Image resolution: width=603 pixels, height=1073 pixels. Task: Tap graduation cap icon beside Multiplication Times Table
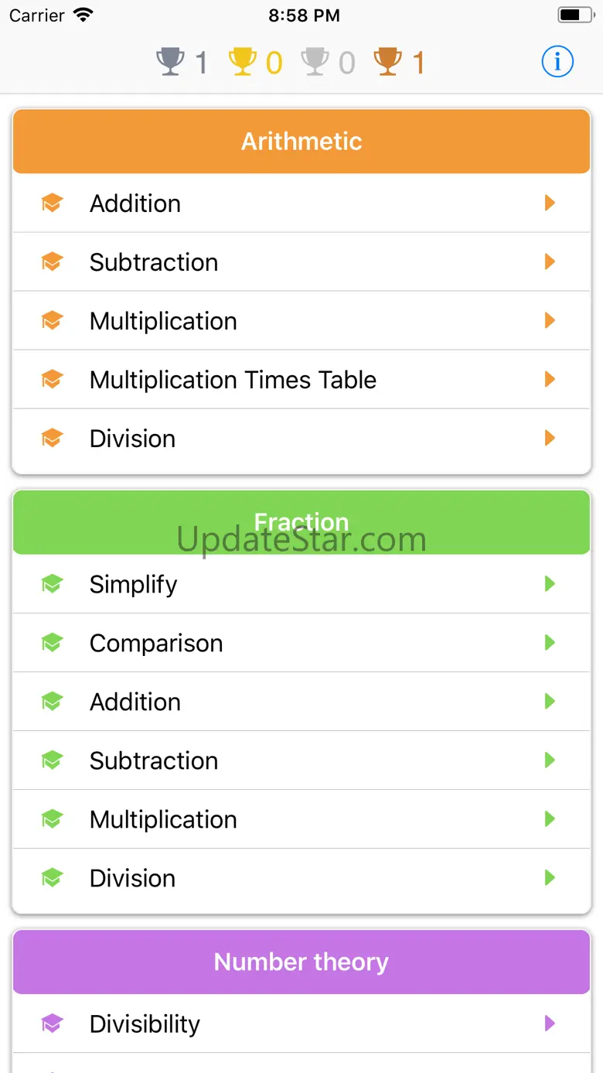pyautogui.click(x=52, y=379)
